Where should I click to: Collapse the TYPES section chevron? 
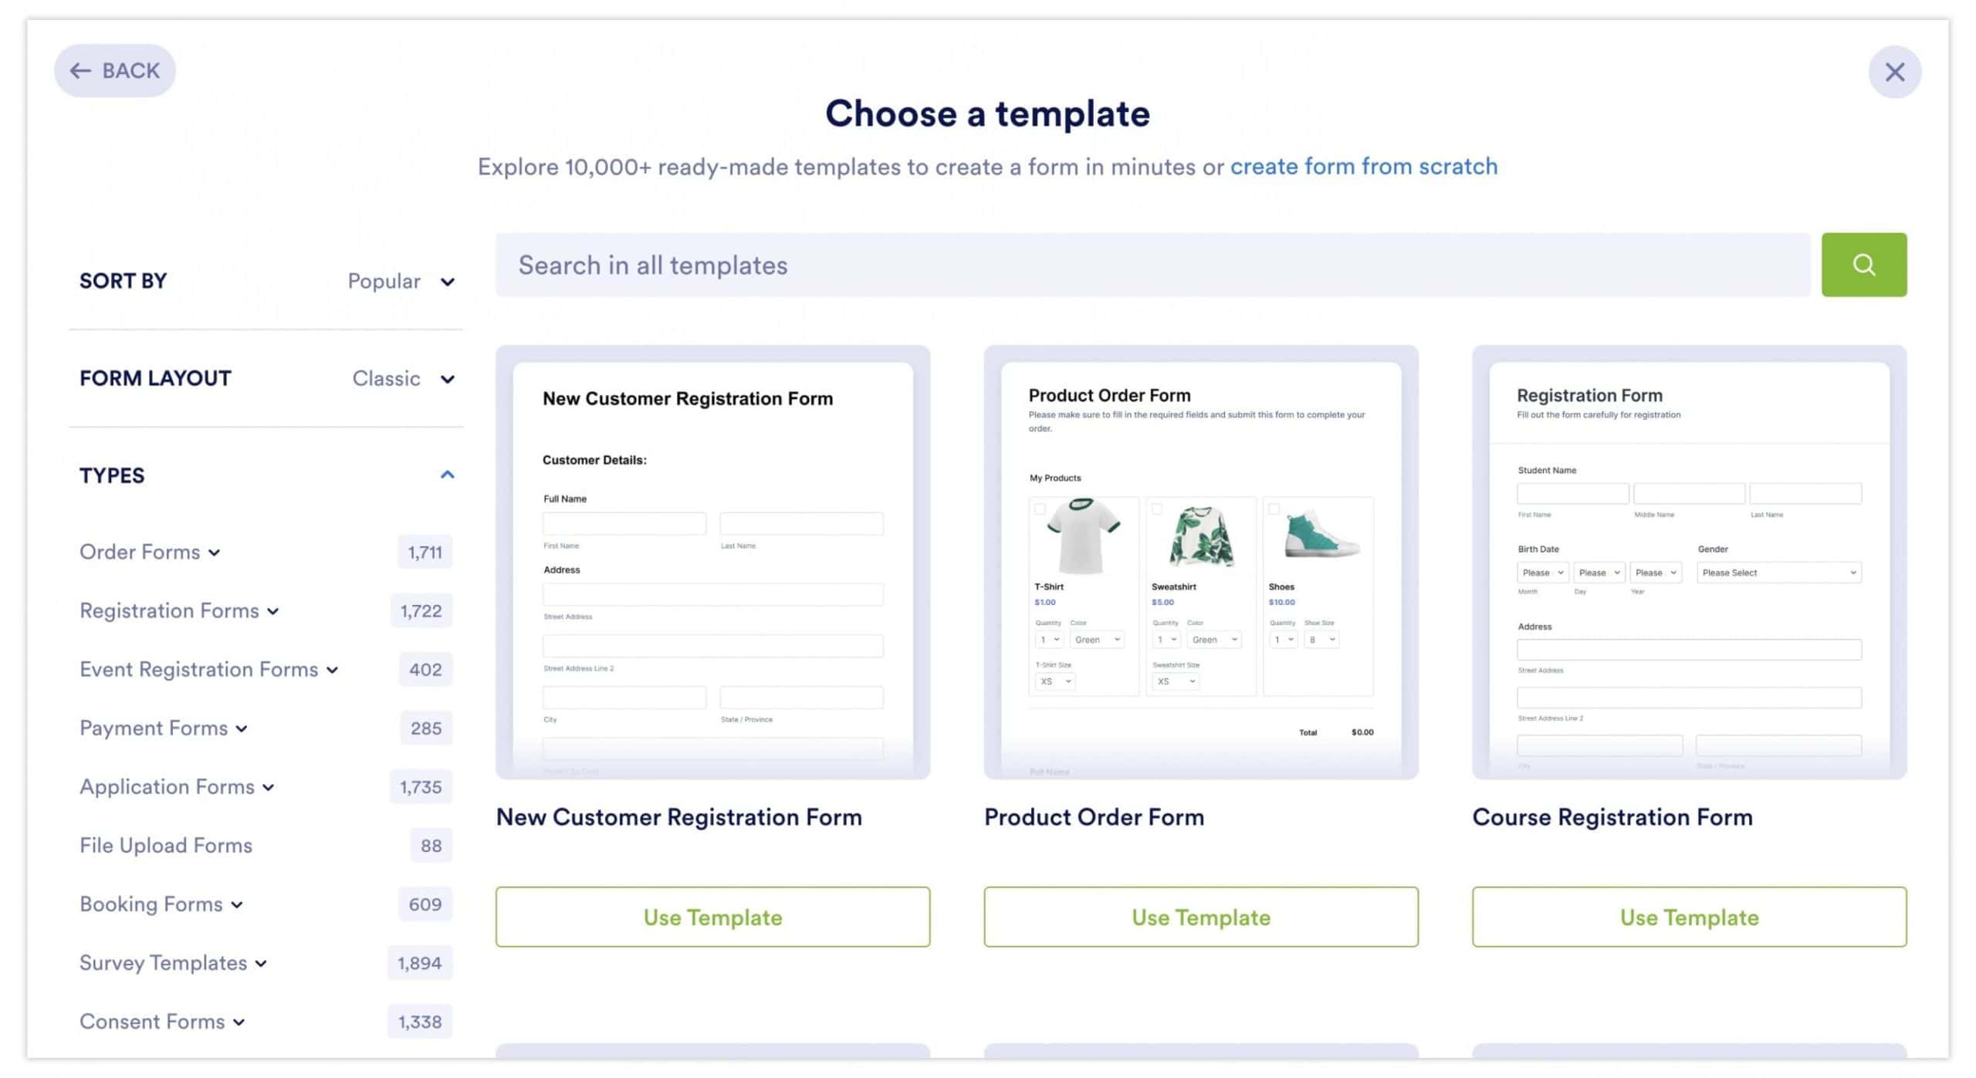pos(447,475)
